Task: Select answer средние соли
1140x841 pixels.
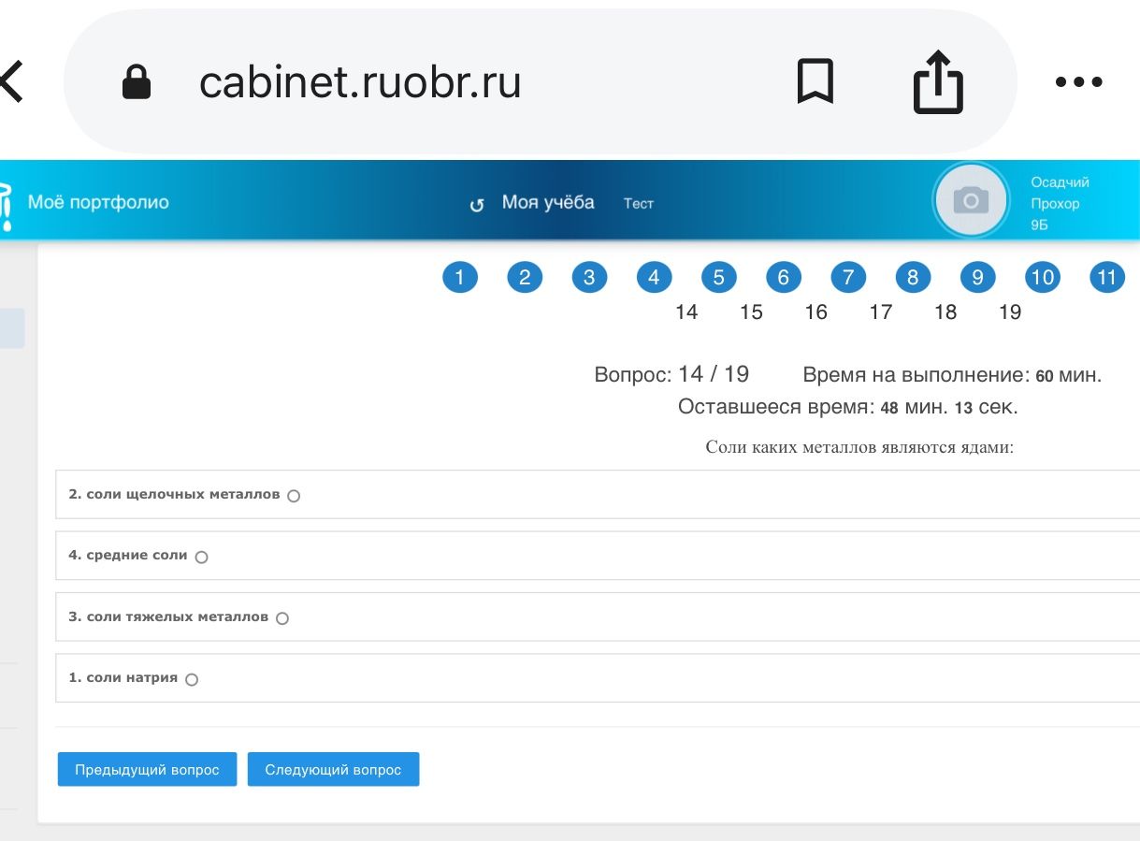Action: point(201,557)
